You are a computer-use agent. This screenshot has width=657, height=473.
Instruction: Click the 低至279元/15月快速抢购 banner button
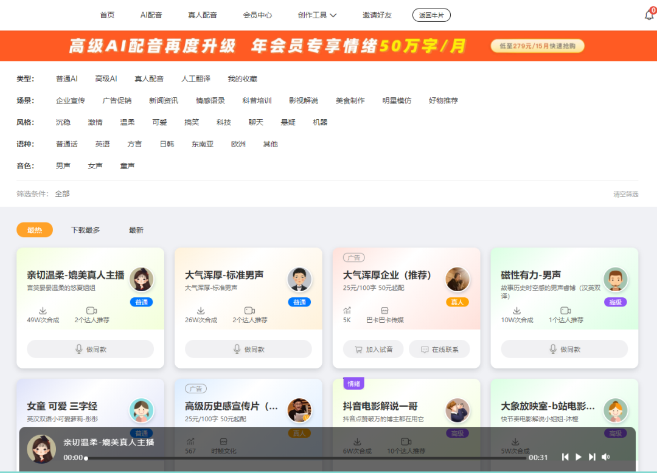click(x=538, y=46)
